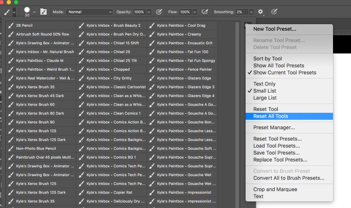
Task: Choose Show All Tool Presets
Action: [289, 66]
